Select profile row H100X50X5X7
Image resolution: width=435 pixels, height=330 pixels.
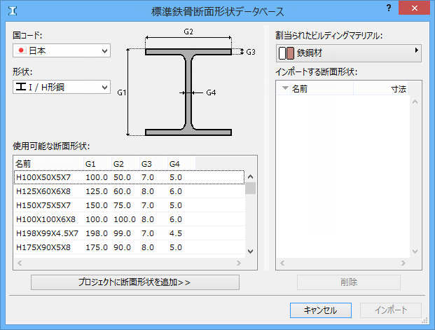pyautogui.click(x=130, y=177)
